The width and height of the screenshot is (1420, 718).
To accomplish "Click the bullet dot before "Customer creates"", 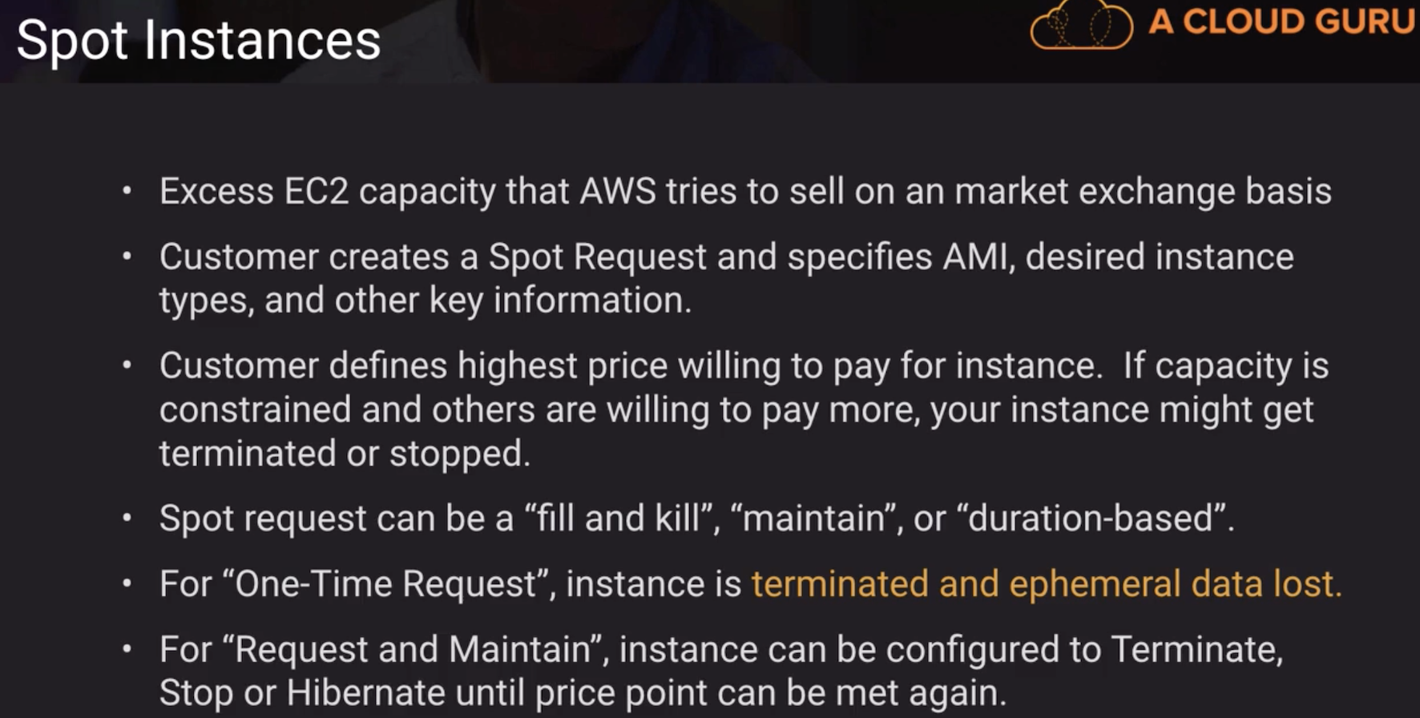I will (127, 257).
